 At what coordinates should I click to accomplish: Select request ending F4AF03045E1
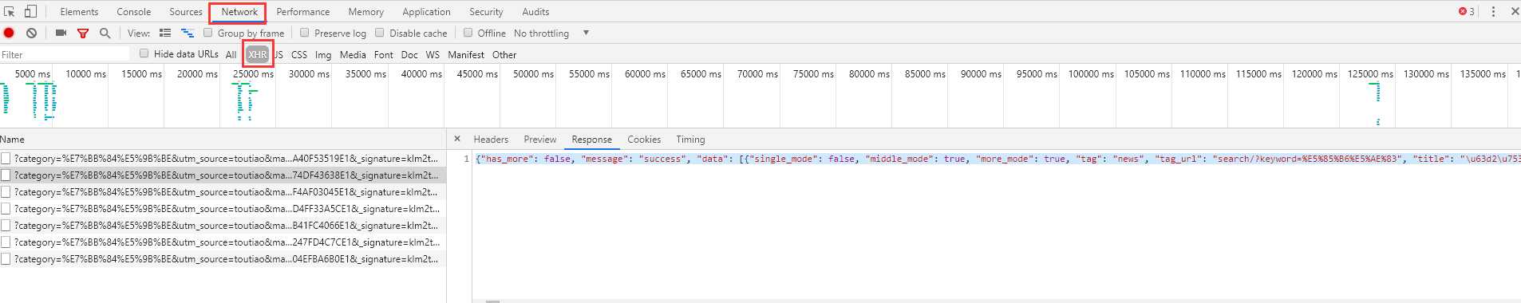tap(223, 191)
